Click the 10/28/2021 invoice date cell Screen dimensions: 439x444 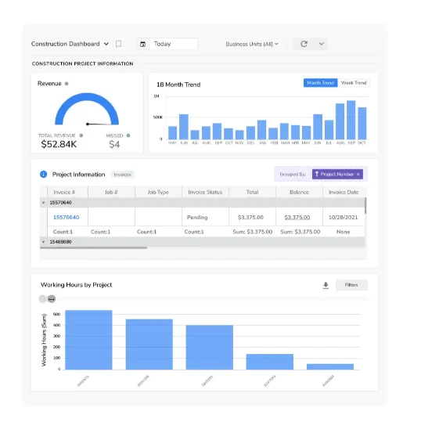[343, 217]
